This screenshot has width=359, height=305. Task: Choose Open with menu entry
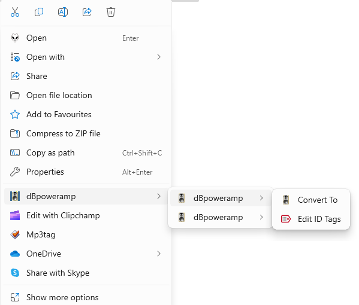(x=86, y=57)
